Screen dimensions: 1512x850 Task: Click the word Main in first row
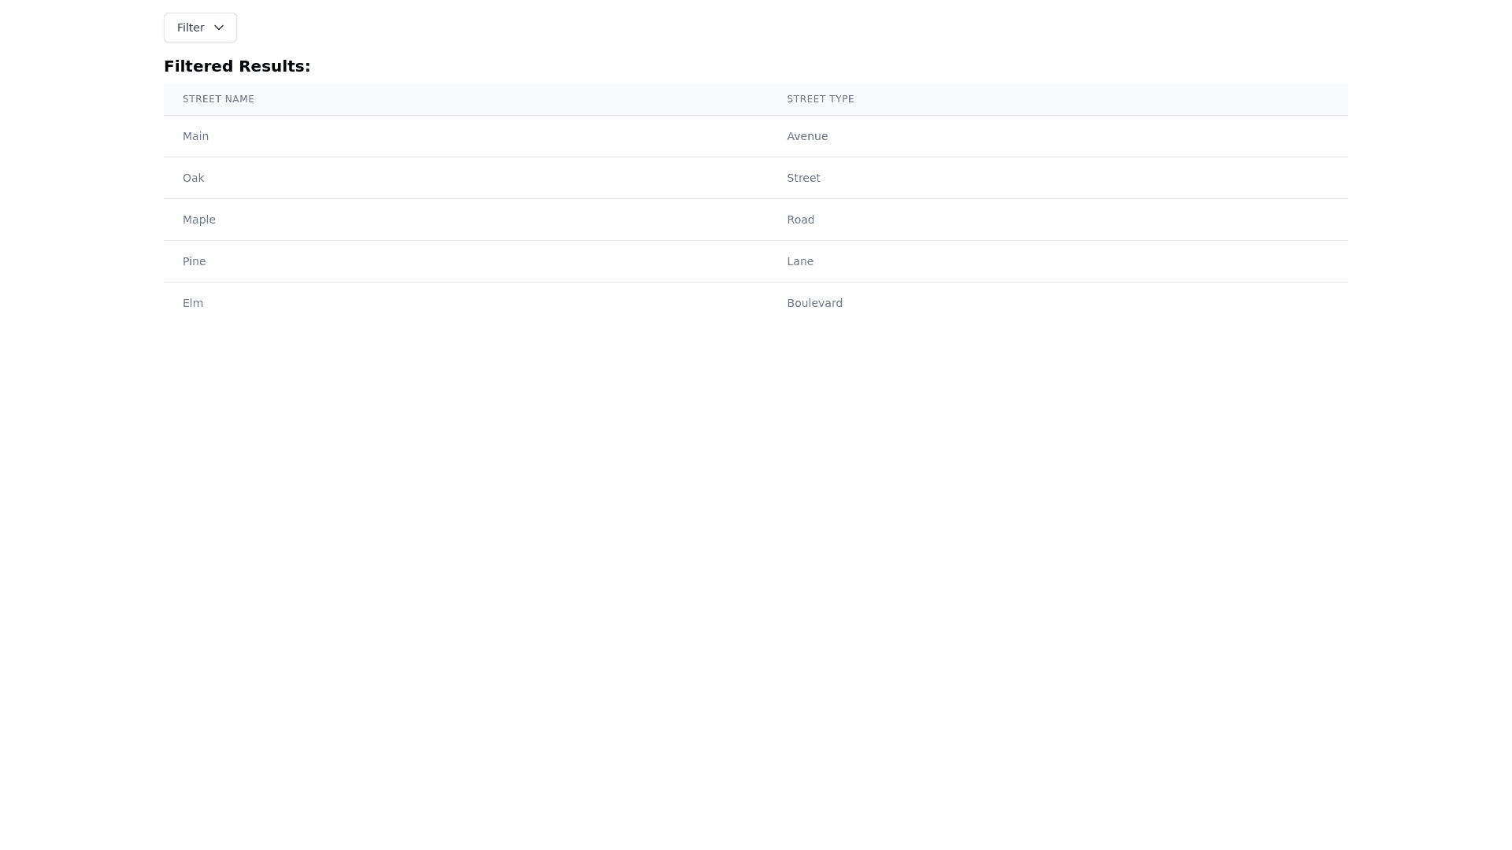tap(195, 136)
